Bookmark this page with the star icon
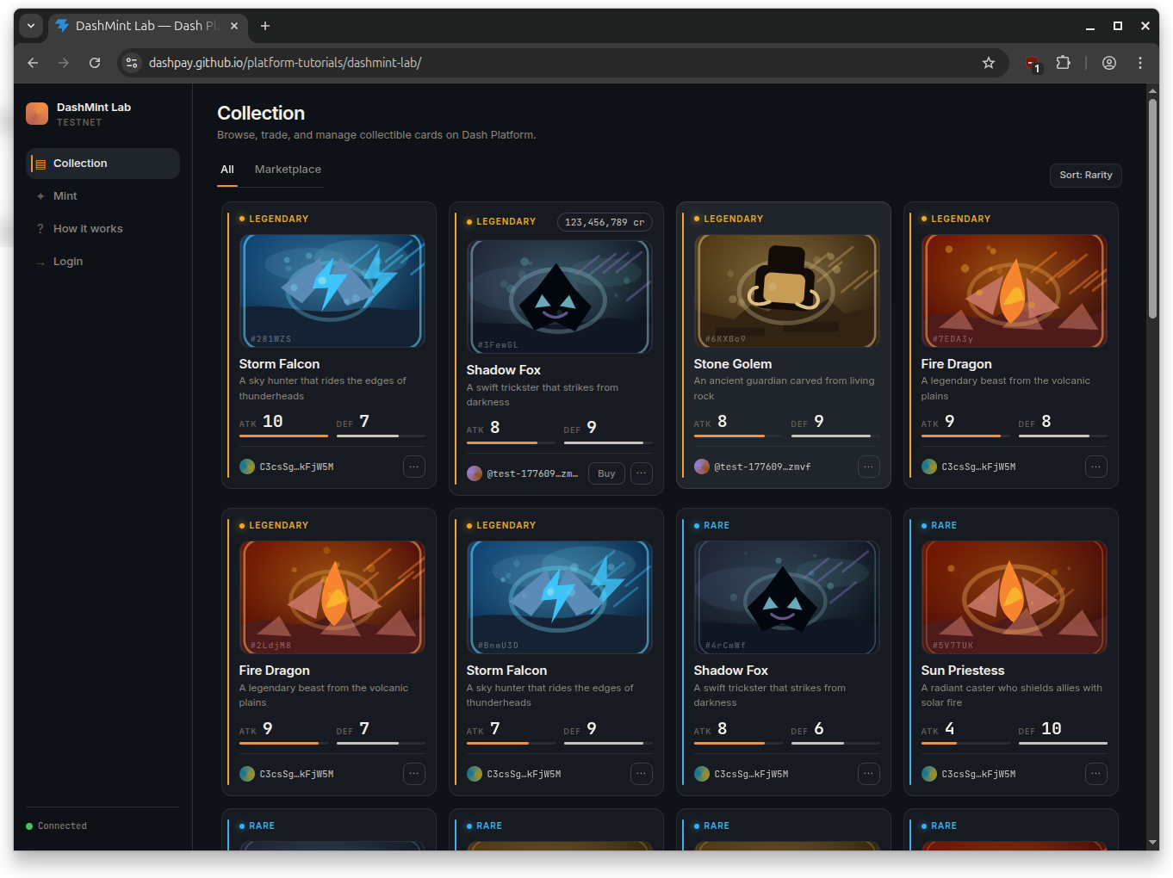The image size is (1173, 878). pos(989,63)
